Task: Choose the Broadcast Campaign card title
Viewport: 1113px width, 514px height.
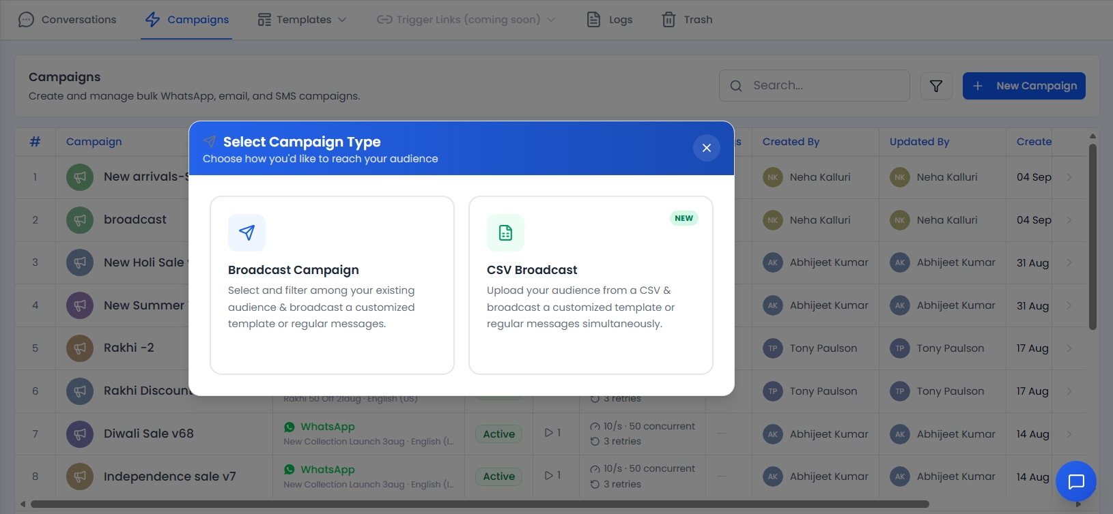Action: pos(294,270)
